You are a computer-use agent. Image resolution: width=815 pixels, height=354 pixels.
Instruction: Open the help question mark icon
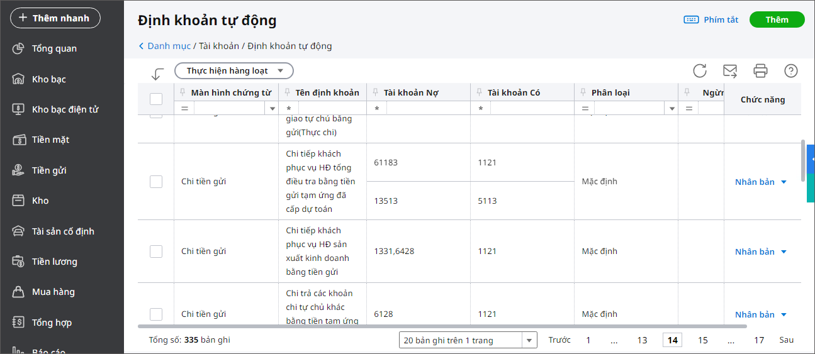coord(791,70)
